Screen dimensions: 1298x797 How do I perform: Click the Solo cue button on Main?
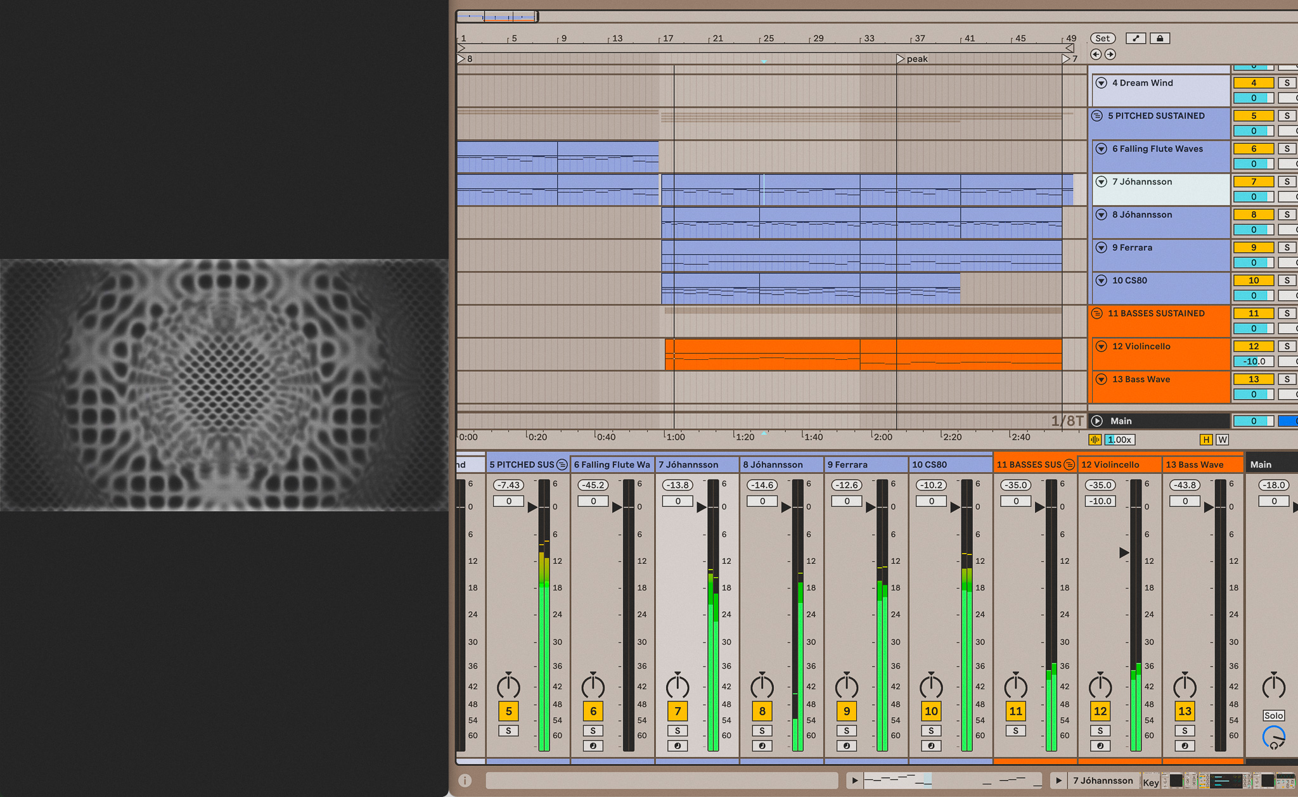coord(1273,715)
